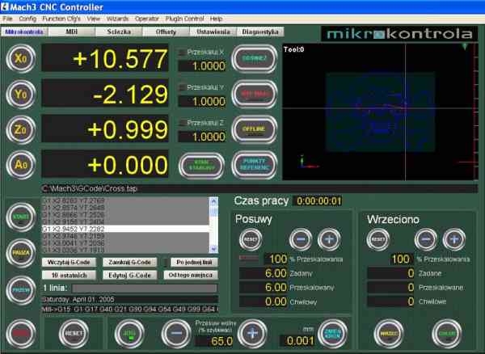Viewport: 485px width, 354px height.
Task: Switch to the MDI tab
Action: (72, 32)
